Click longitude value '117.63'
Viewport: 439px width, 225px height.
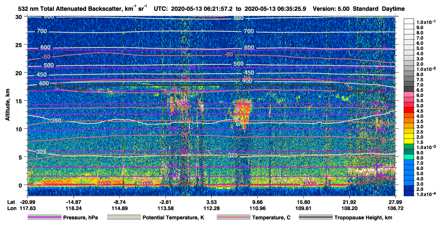point(28,208)
